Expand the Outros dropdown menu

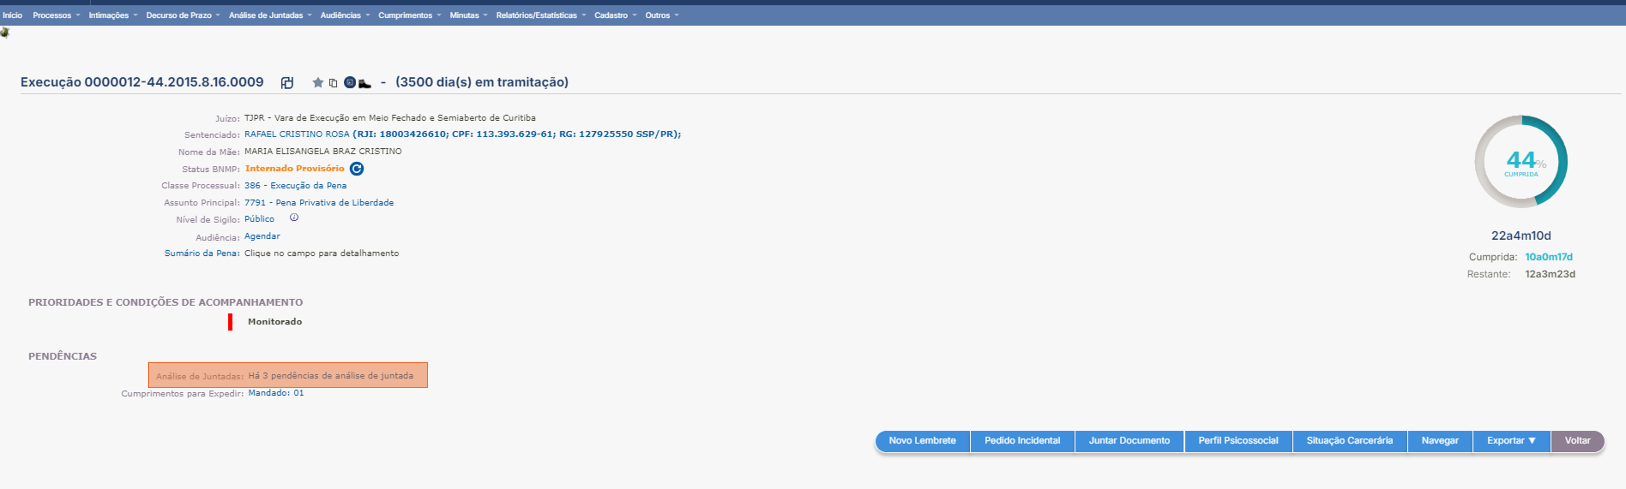coord(661,15)
